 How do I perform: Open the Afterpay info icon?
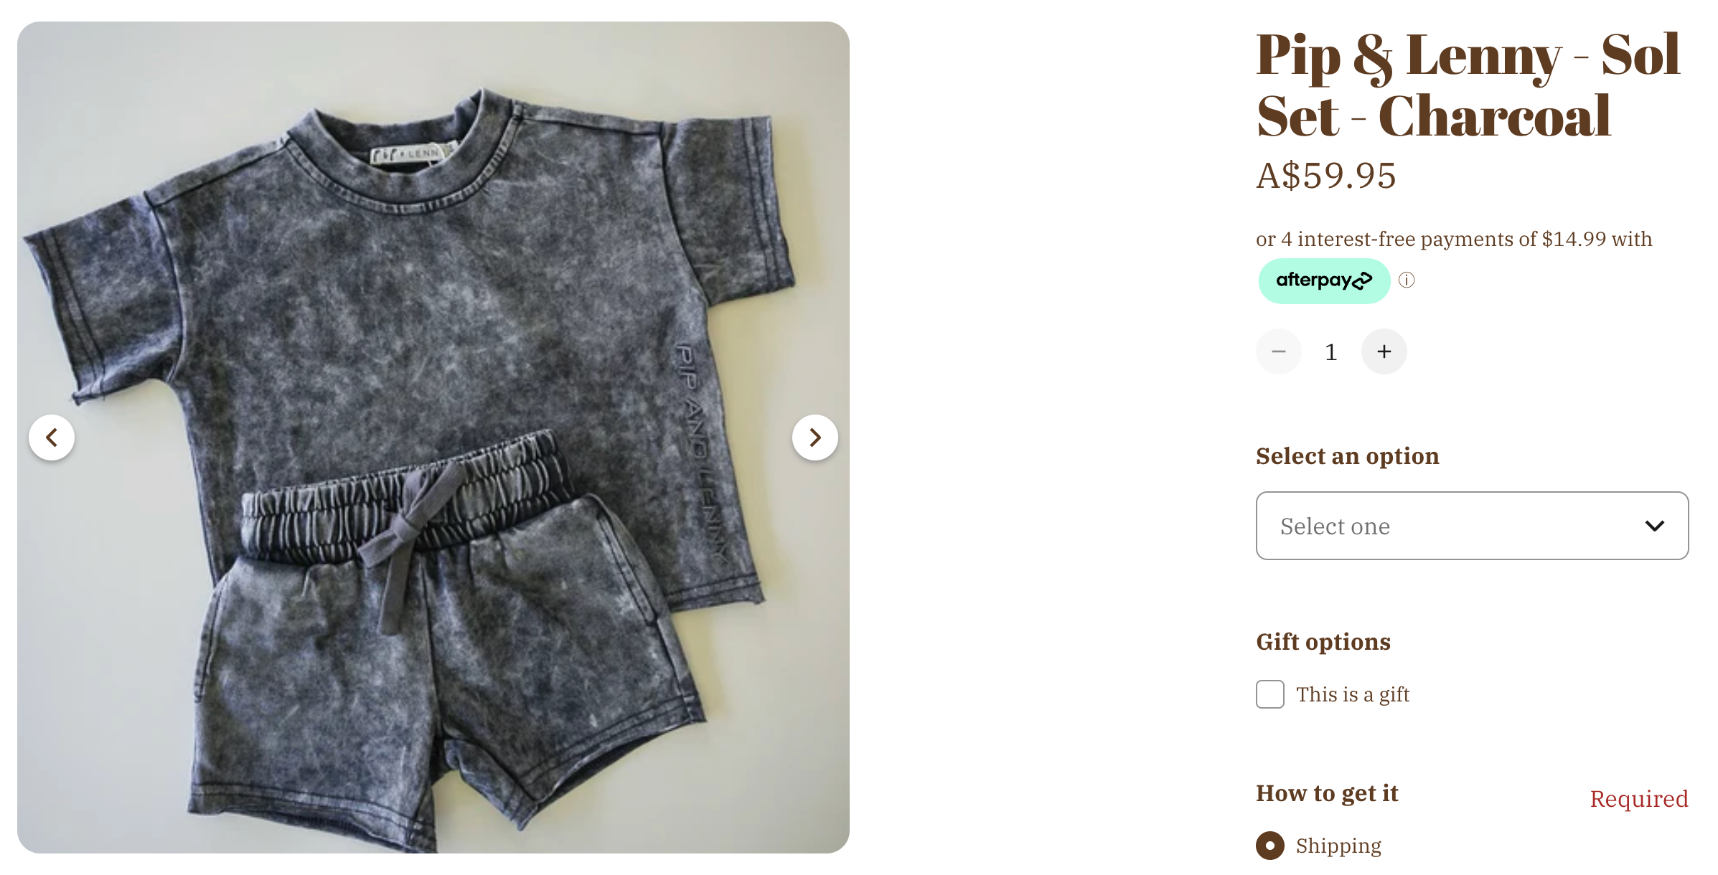tap(1407, 280)
